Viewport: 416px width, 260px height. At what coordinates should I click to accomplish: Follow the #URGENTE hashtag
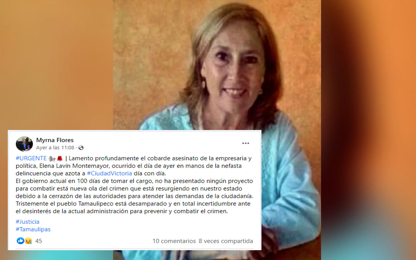click(x=31, y=158)
